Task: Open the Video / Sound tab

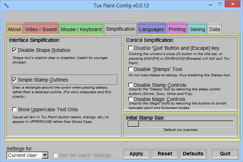Action: [x=41, y=28]
